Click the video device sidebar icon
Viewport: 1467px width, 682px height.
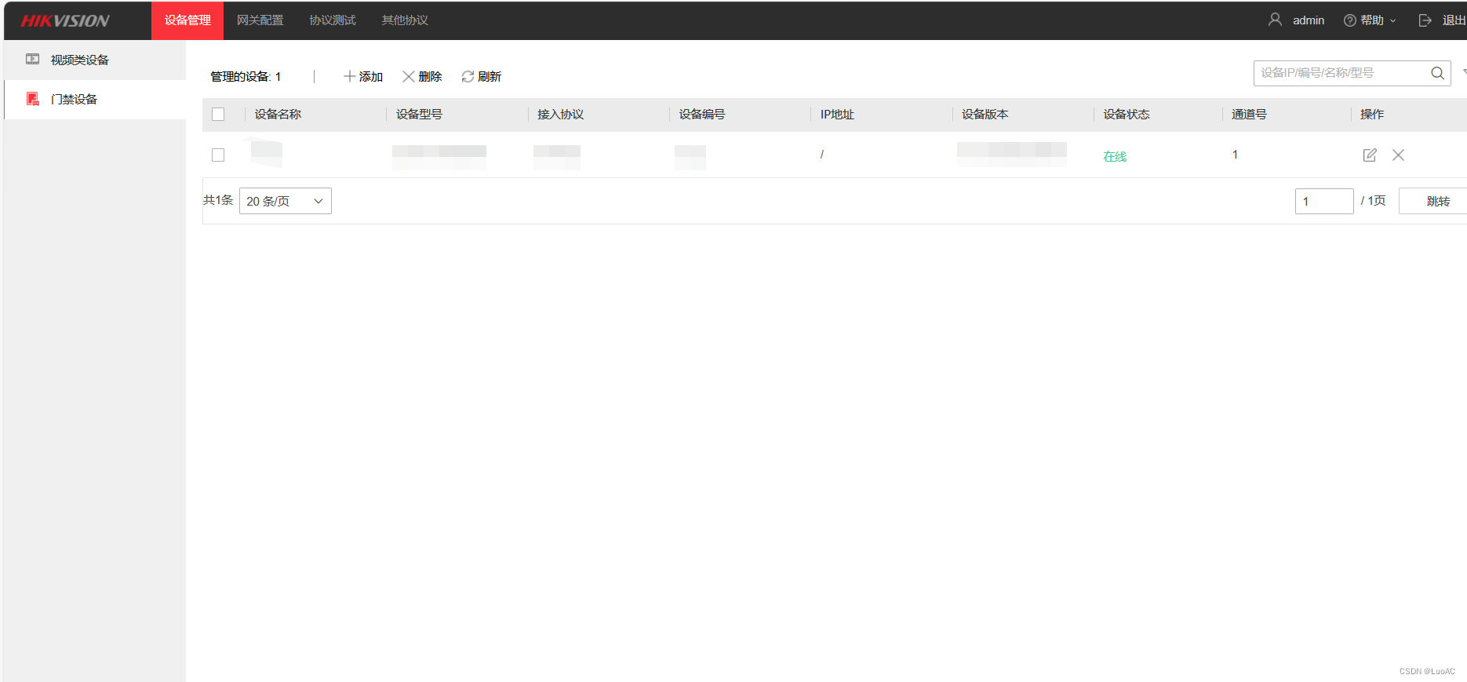[32, 60]
